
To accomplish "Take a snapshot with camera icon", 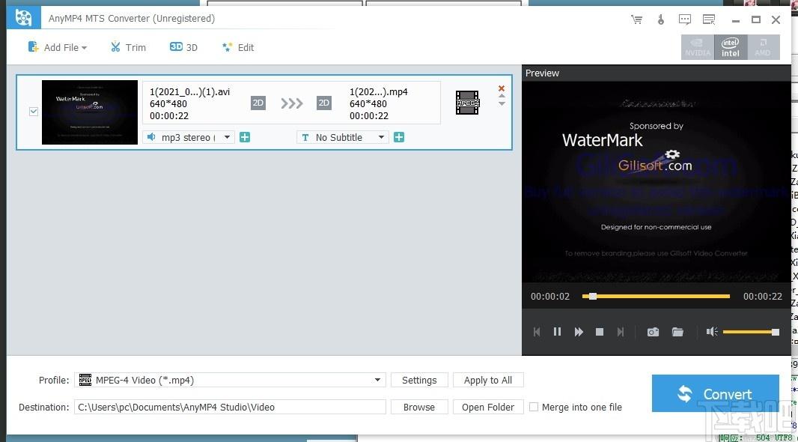I will click(x=653, y=332).
